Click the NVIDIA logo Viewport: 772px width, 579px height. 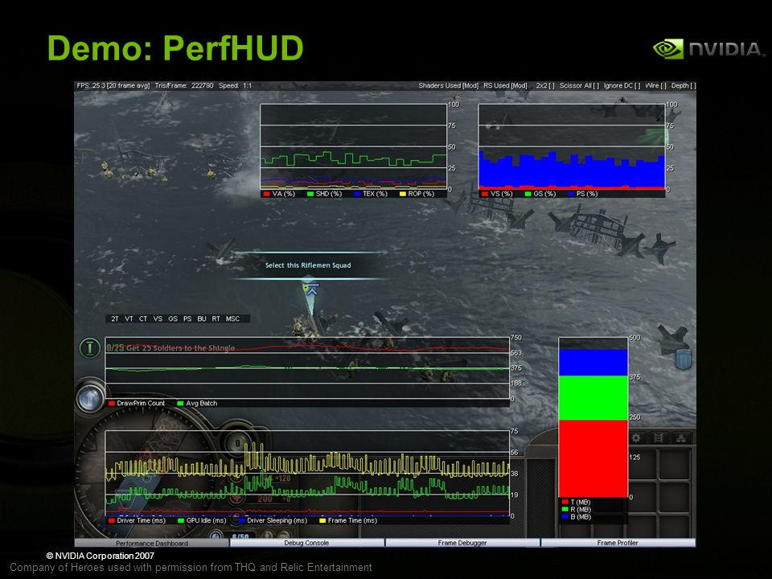click(x=709, y=49)
